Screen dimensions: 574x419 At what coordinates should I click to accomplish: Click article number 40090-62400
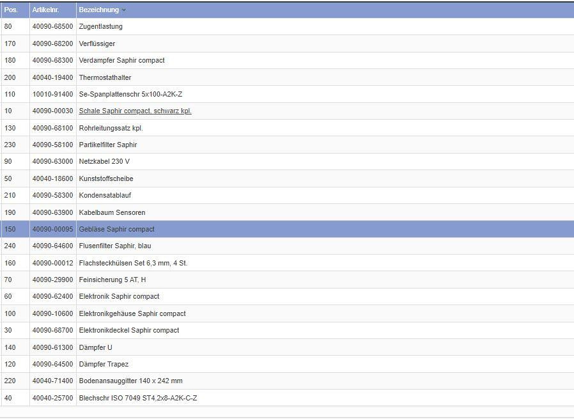(x=52, y=297)
